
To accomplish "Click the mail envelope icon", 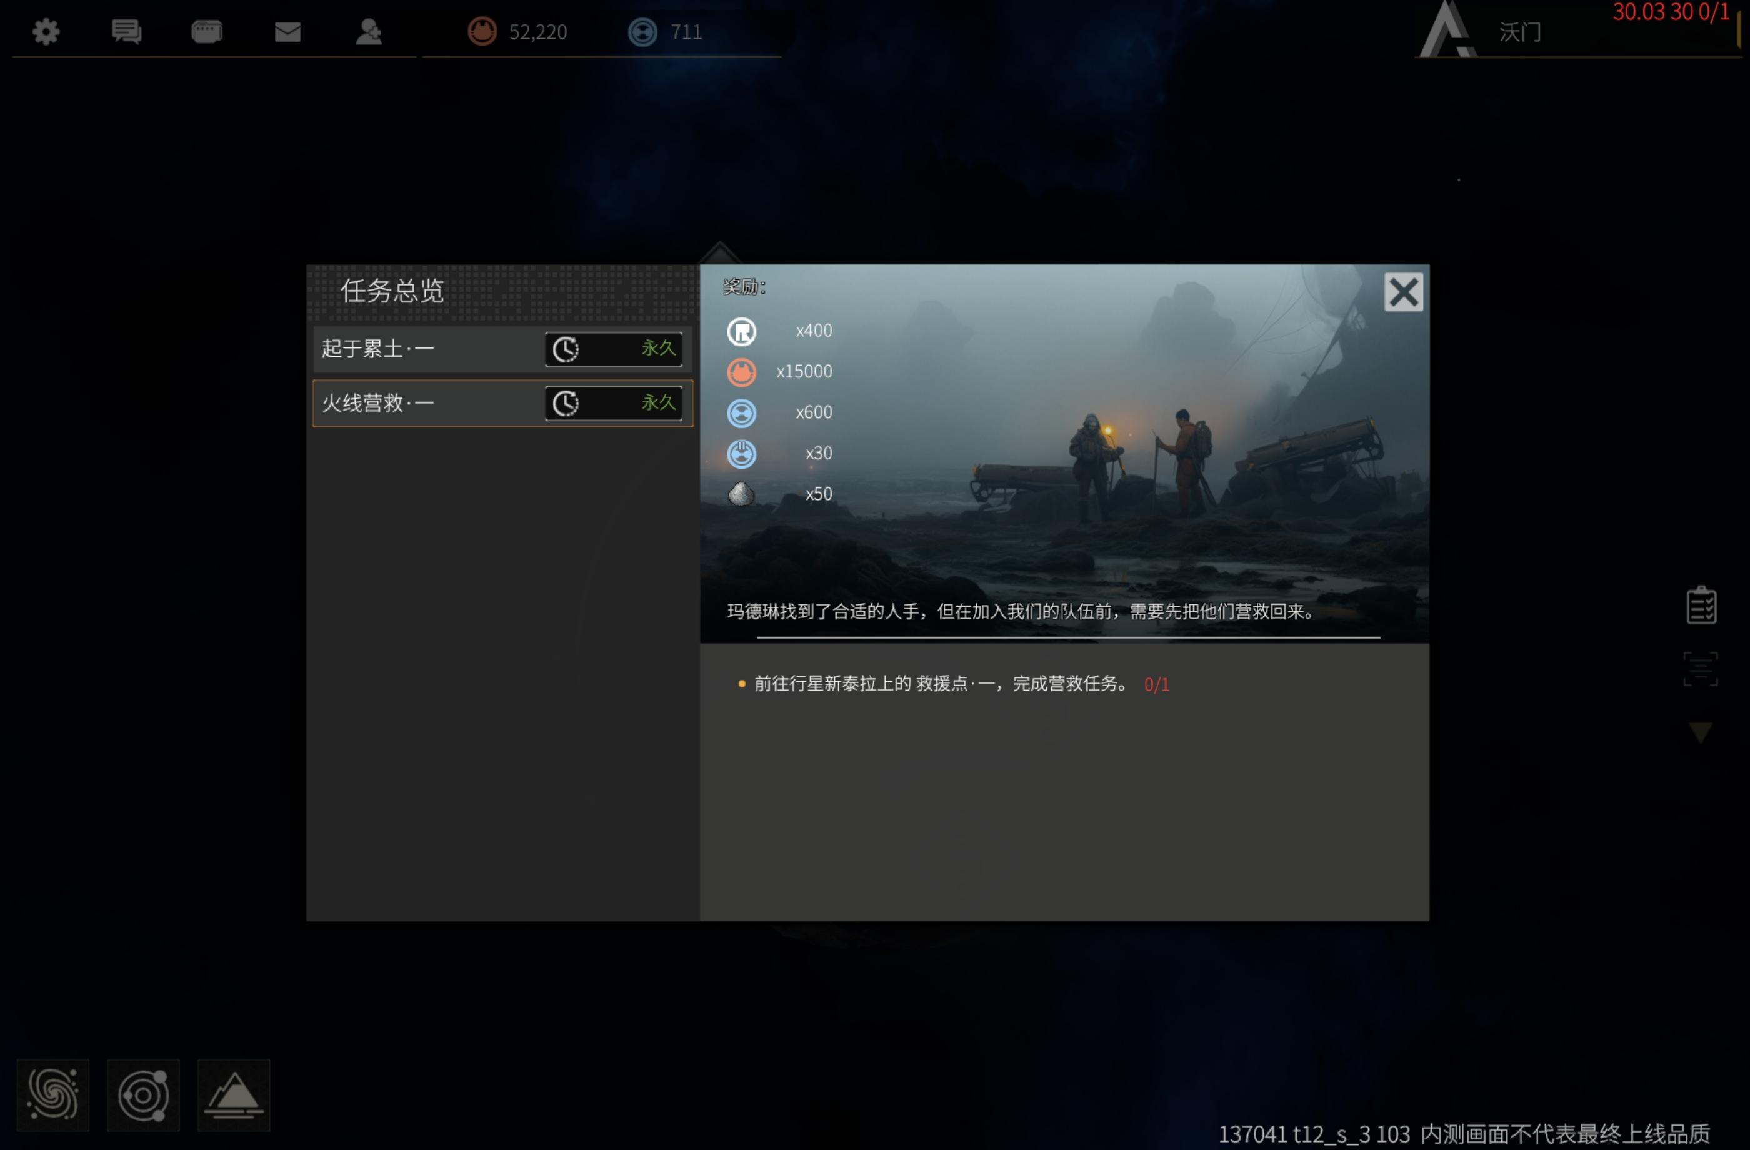I will [287, 32].
